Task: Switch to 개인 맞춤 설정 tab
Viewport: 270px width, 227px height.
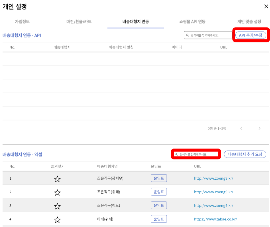Action: click(249, 22)
